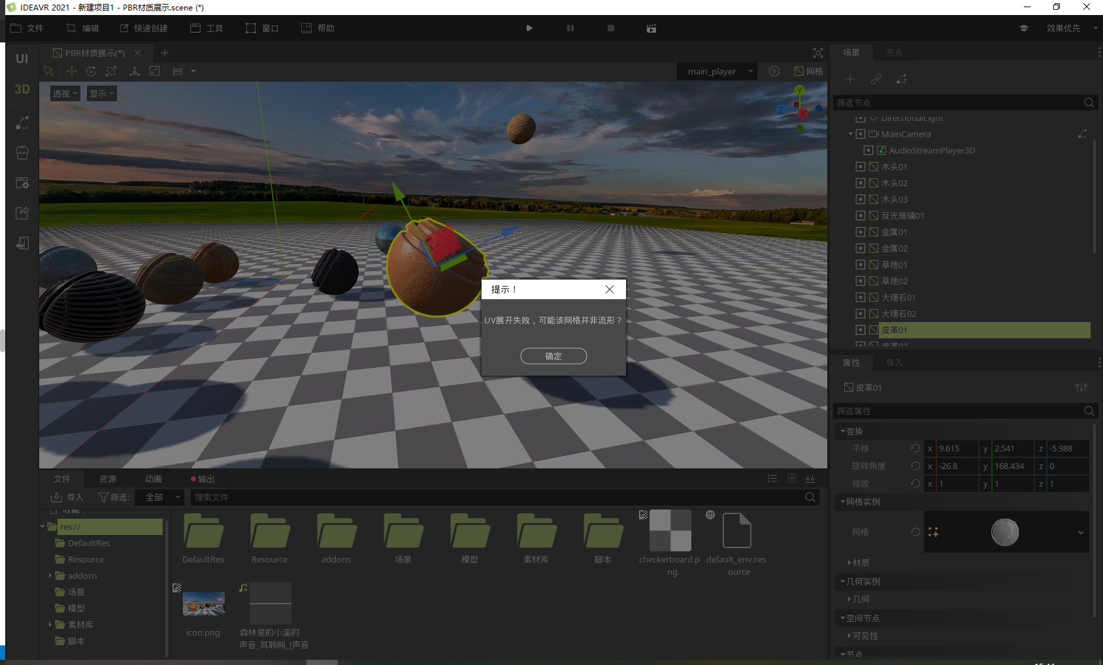Toggle visibility checkbox of 反光玻璃01
This screenshot has width=1103, height=665.
click(861, 216)
